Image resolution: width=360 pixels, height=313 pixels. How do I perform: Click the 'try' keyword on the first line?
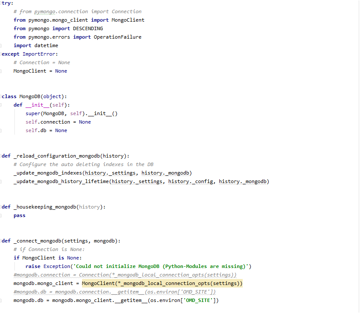6,3
